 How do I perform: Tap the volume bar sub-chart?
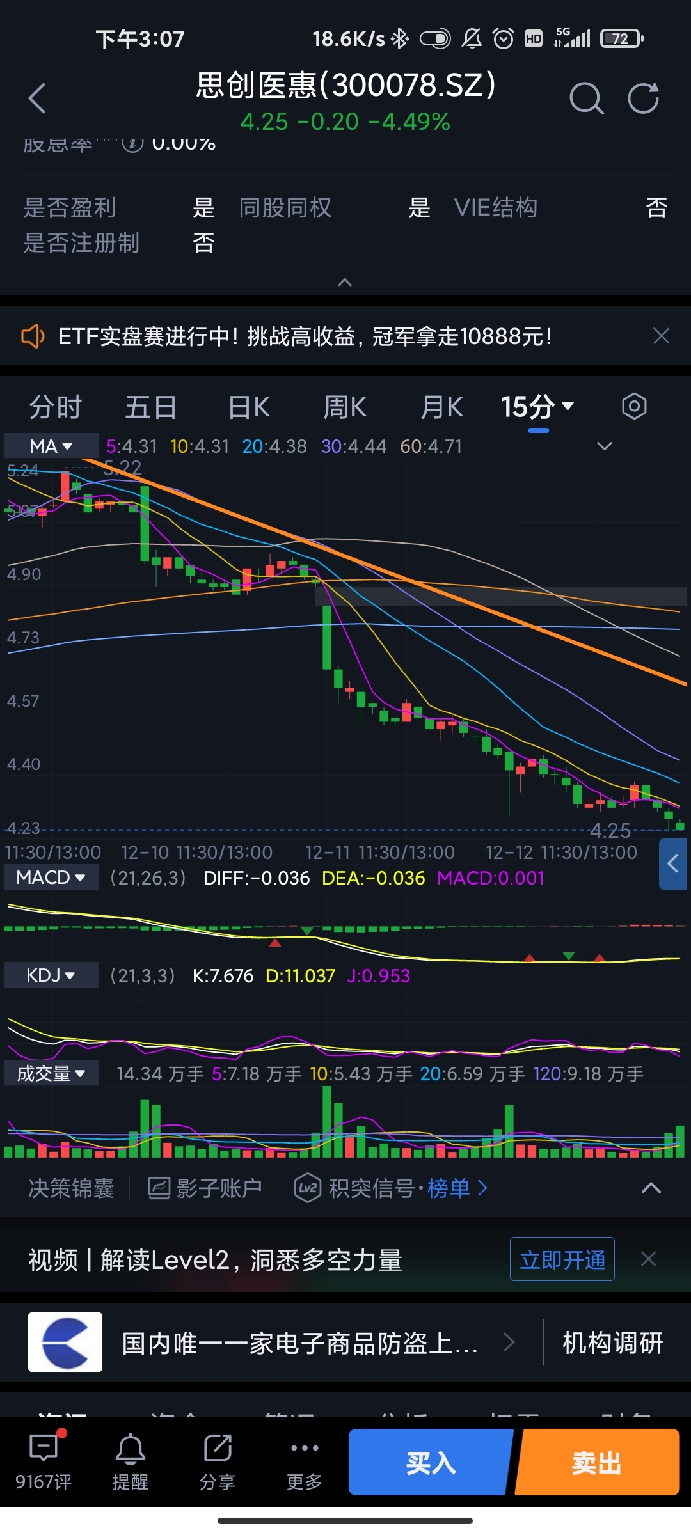[x=345, y=1122]
